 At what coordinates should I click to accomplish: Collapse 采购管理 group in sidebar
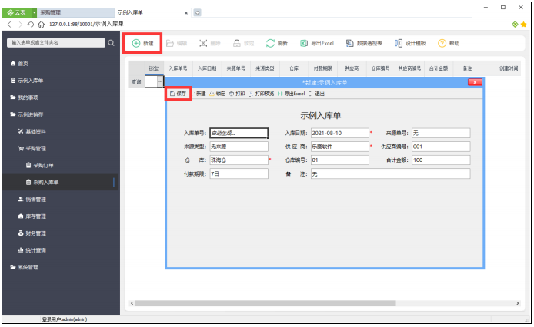32,149
